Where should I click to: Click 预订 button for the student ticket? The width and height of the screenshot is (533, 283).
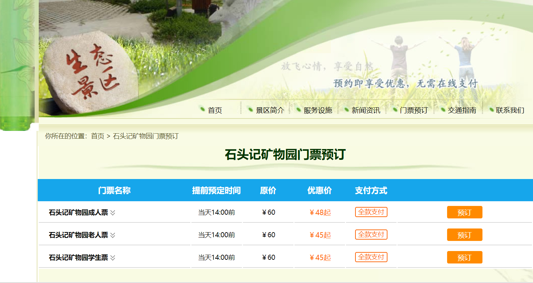[464, 257]
